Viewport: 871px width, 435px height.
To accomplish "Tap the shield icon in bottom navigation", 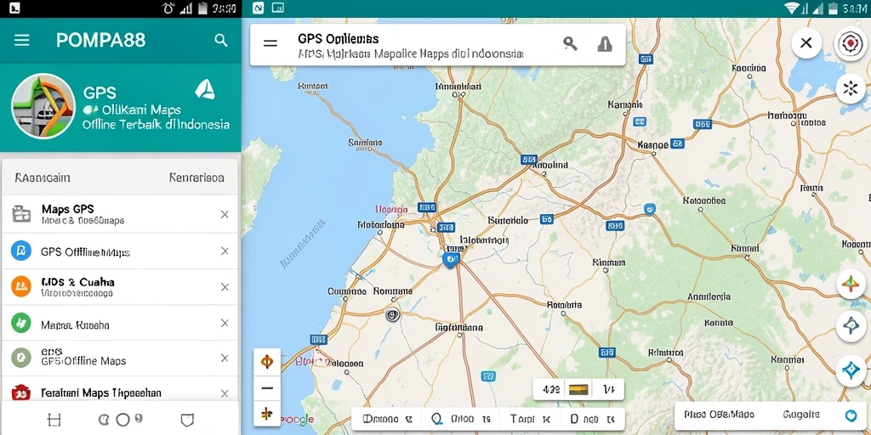I will pos(188,420).
